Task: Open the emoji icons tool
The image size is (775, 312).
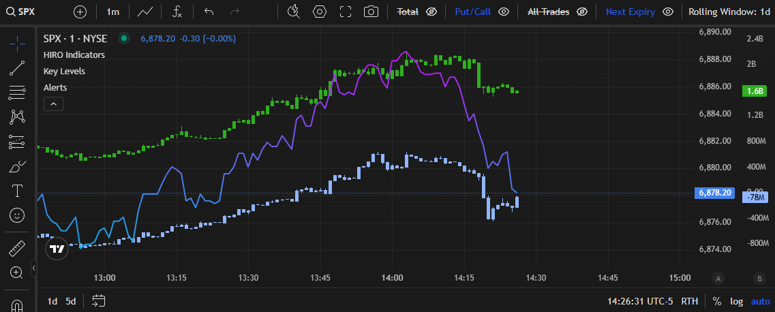Action: [17, 215]
